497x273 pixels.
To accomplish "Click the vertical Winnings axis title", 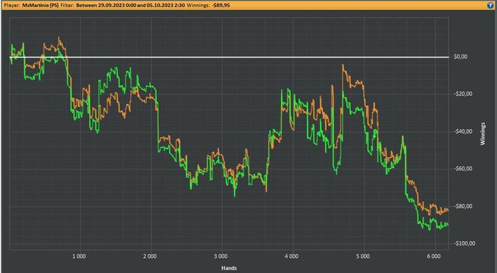I will (x=483, y=133).
